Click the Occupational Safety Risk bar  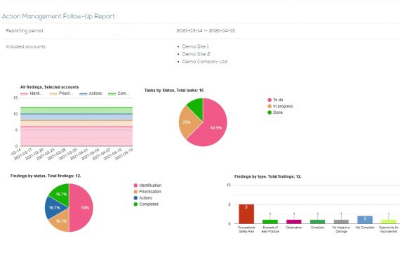click(246, 214)
